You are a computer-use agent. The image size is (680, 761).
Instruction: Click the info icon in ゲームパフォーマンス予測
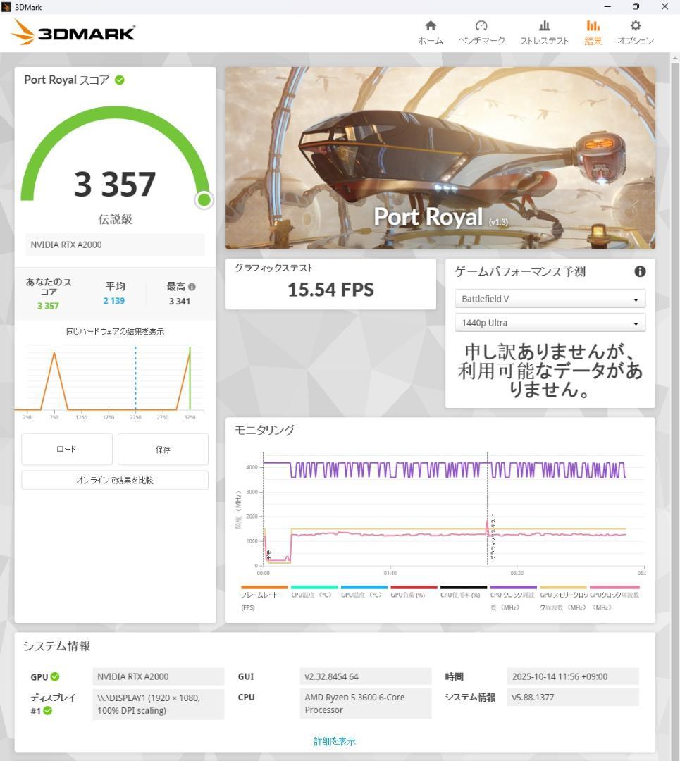tap(640, 271)
